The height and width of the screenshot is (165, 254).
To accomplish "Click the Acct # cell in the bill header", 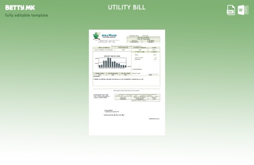I will point(135,41).
